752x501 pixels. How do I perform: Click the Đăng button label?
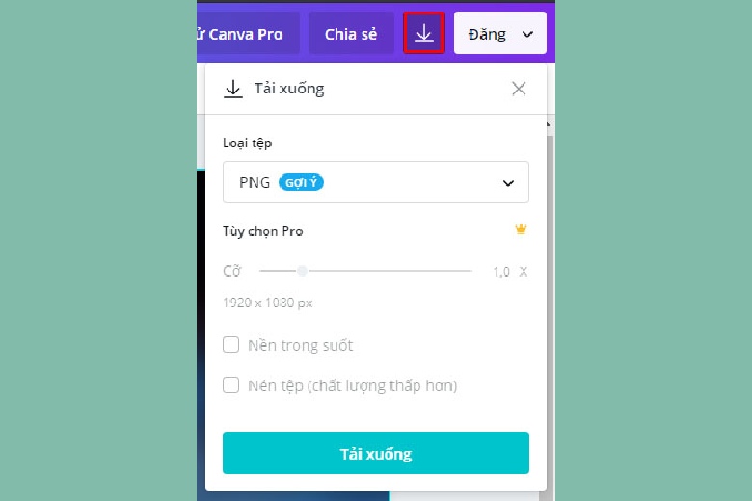(x=487, y=34)
